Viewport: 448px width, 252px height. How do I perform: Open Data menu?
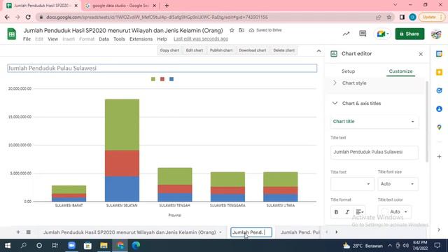(104, 39)
